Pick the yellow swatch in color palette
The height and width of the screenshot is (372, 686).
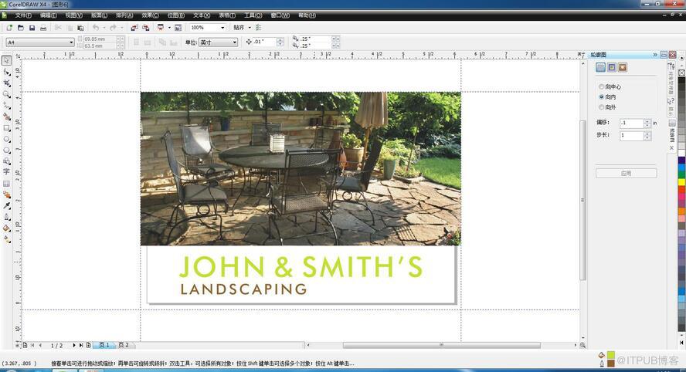click(x=681, y=182)
